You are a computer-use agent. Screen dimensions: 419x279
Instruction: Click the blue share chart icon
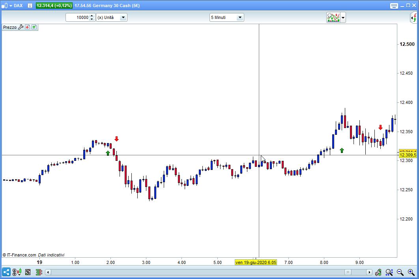coord(6,272)
